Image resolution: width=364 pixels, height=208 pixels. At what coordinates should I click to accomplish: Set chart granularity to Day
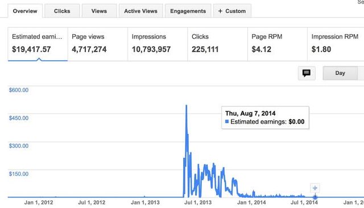tap(340, 73)
